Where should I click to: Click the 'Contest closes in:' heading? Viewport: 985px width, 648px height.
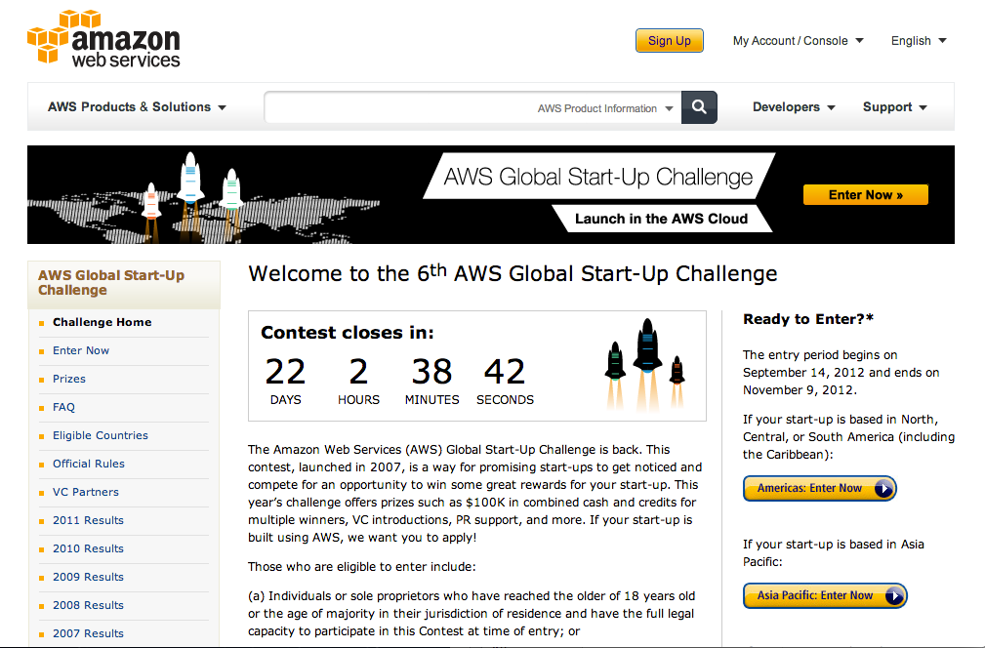tap(348, 332)
